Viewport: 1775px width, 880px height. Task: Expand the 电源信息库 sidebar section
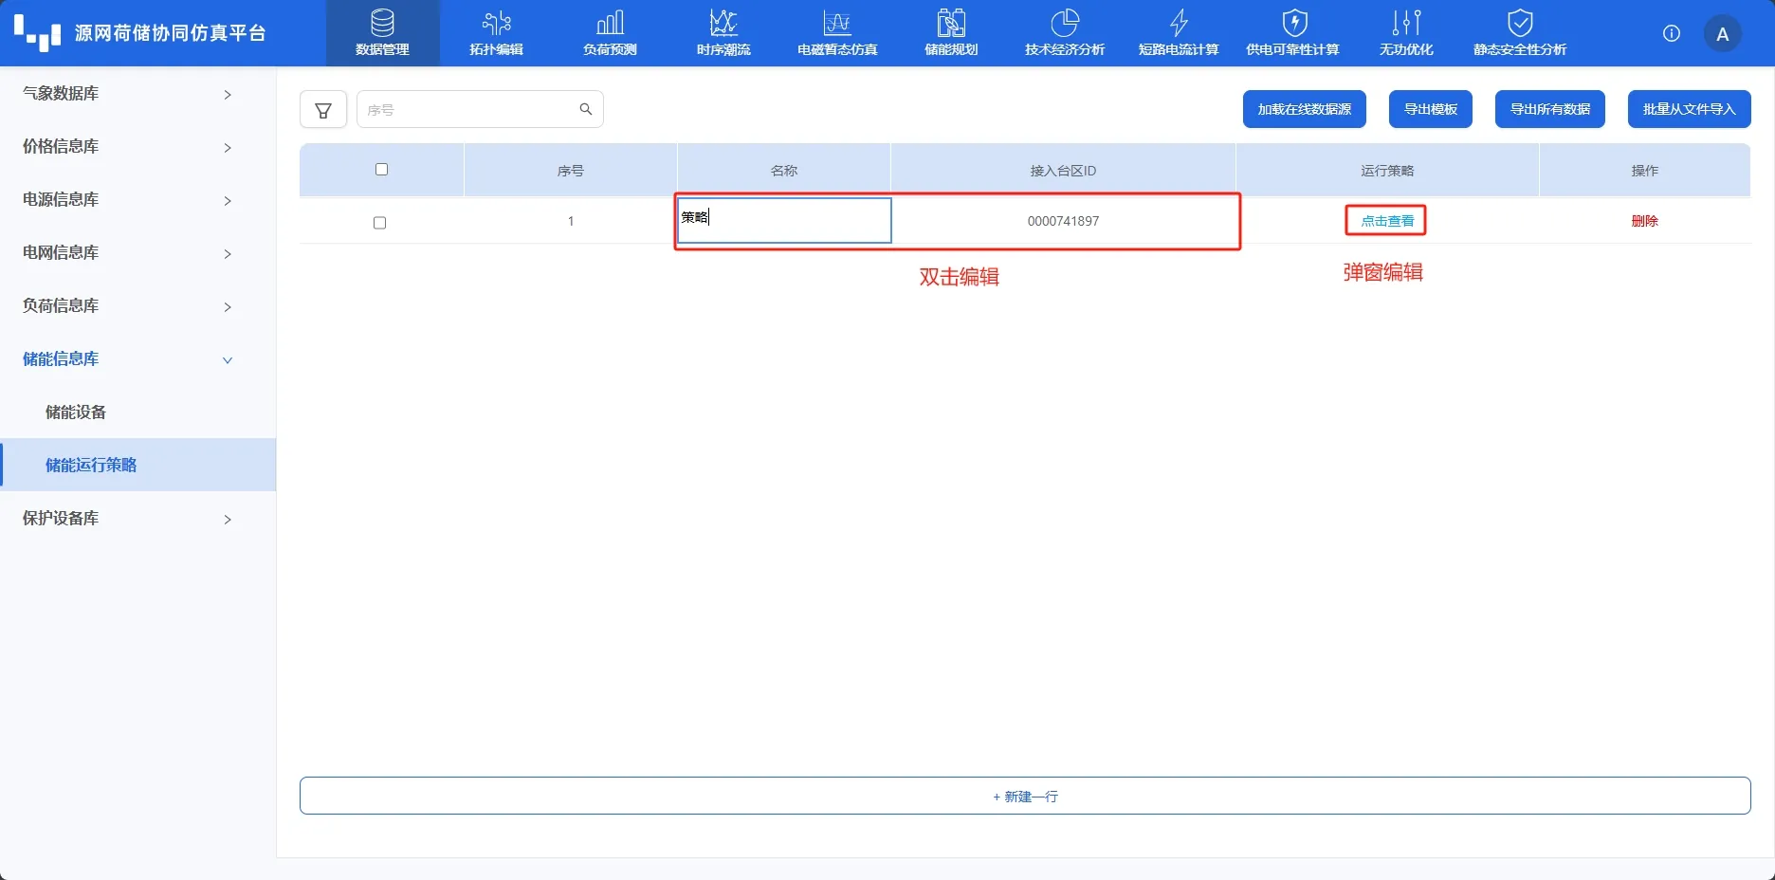(128, 200)
